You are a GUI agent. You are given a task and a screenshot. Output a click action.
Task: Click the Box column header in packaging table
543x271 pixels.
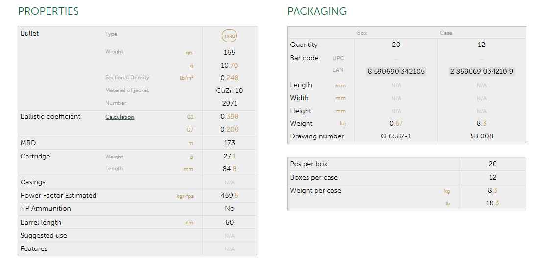coord(362,33)
